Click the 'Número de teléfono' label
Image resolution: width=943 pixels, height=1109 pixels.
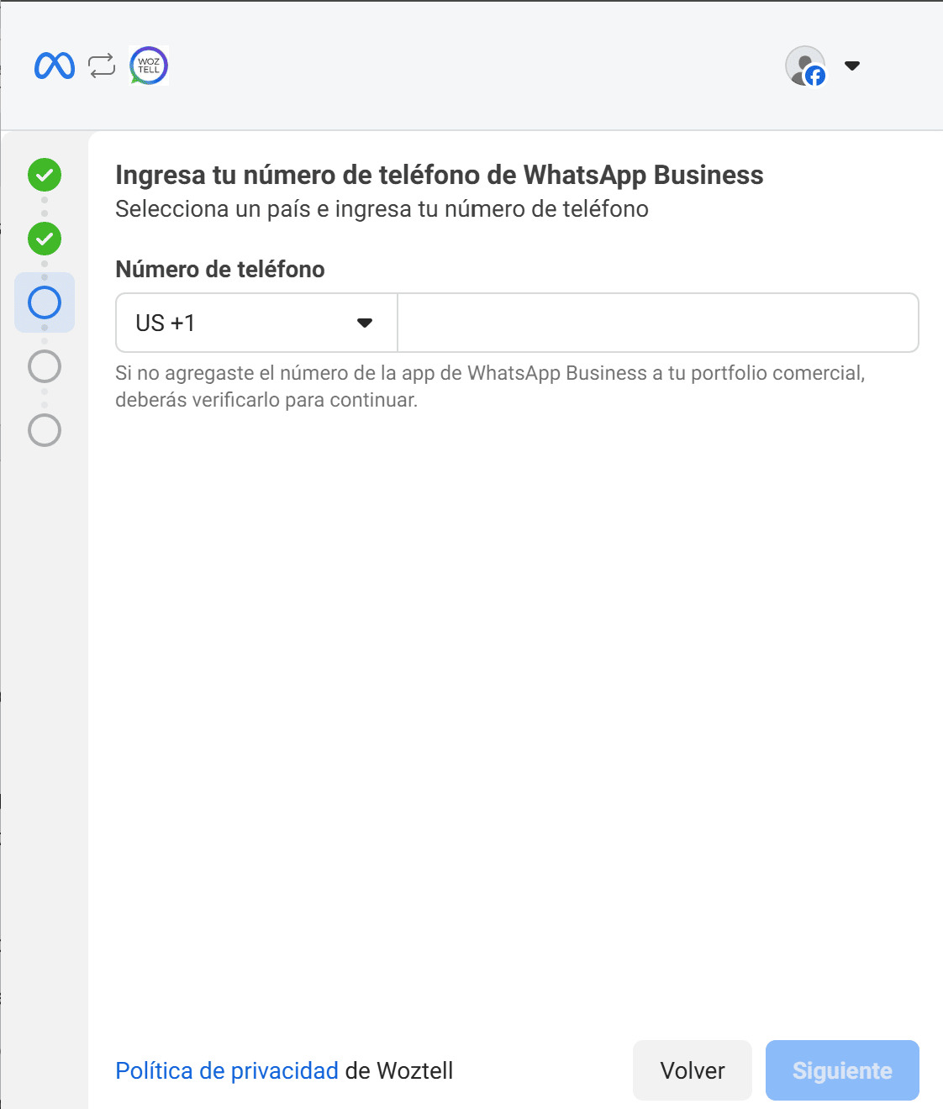(x=220, y=269)
